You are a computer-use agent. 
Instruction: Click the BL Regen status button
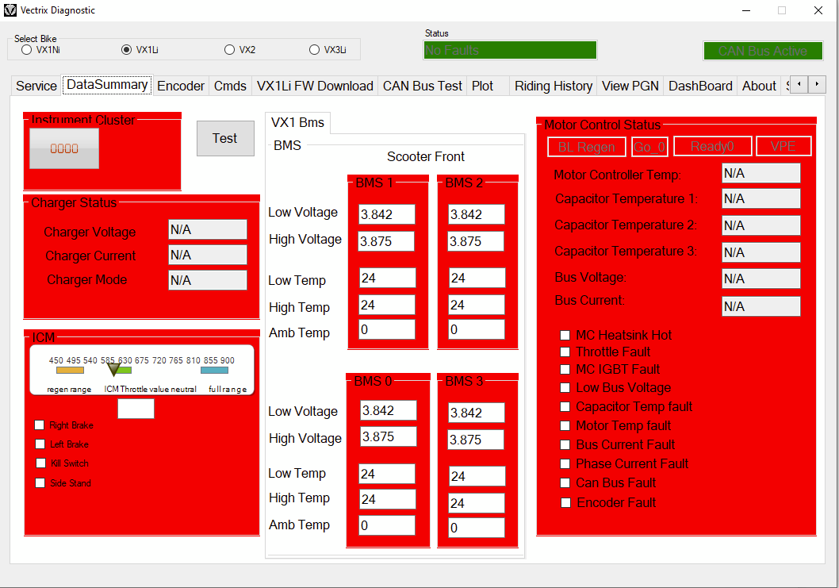(586, 147)
